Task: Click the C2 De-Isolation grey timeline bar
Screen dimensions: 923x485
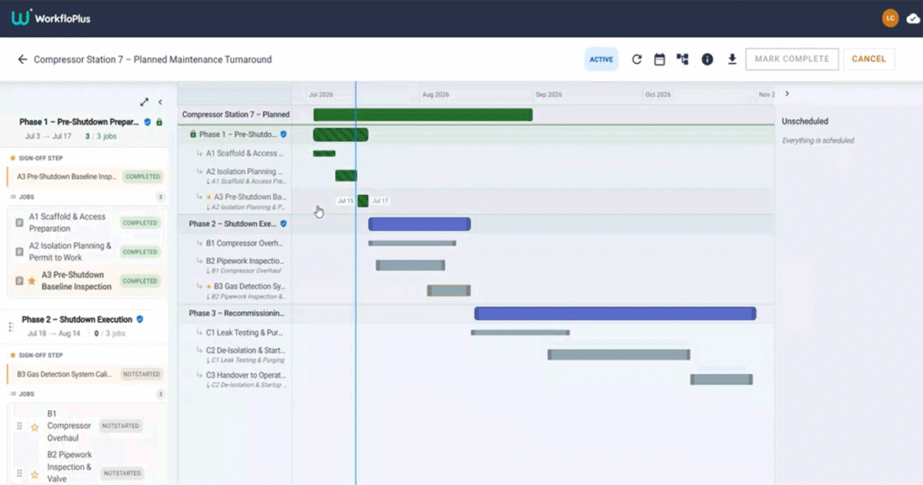Action: (x=618, y=354)
